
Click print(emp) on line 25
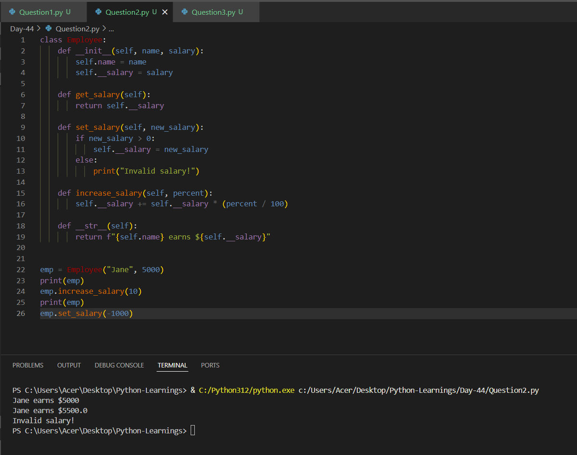point(62,302)
